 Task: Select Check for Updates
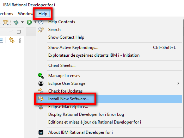(x=65, y=91)
